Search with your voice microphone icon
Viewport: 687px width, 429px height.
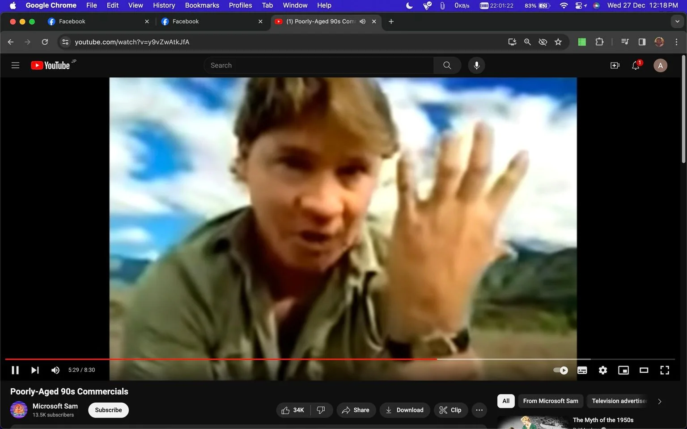[x=476, y=65]
